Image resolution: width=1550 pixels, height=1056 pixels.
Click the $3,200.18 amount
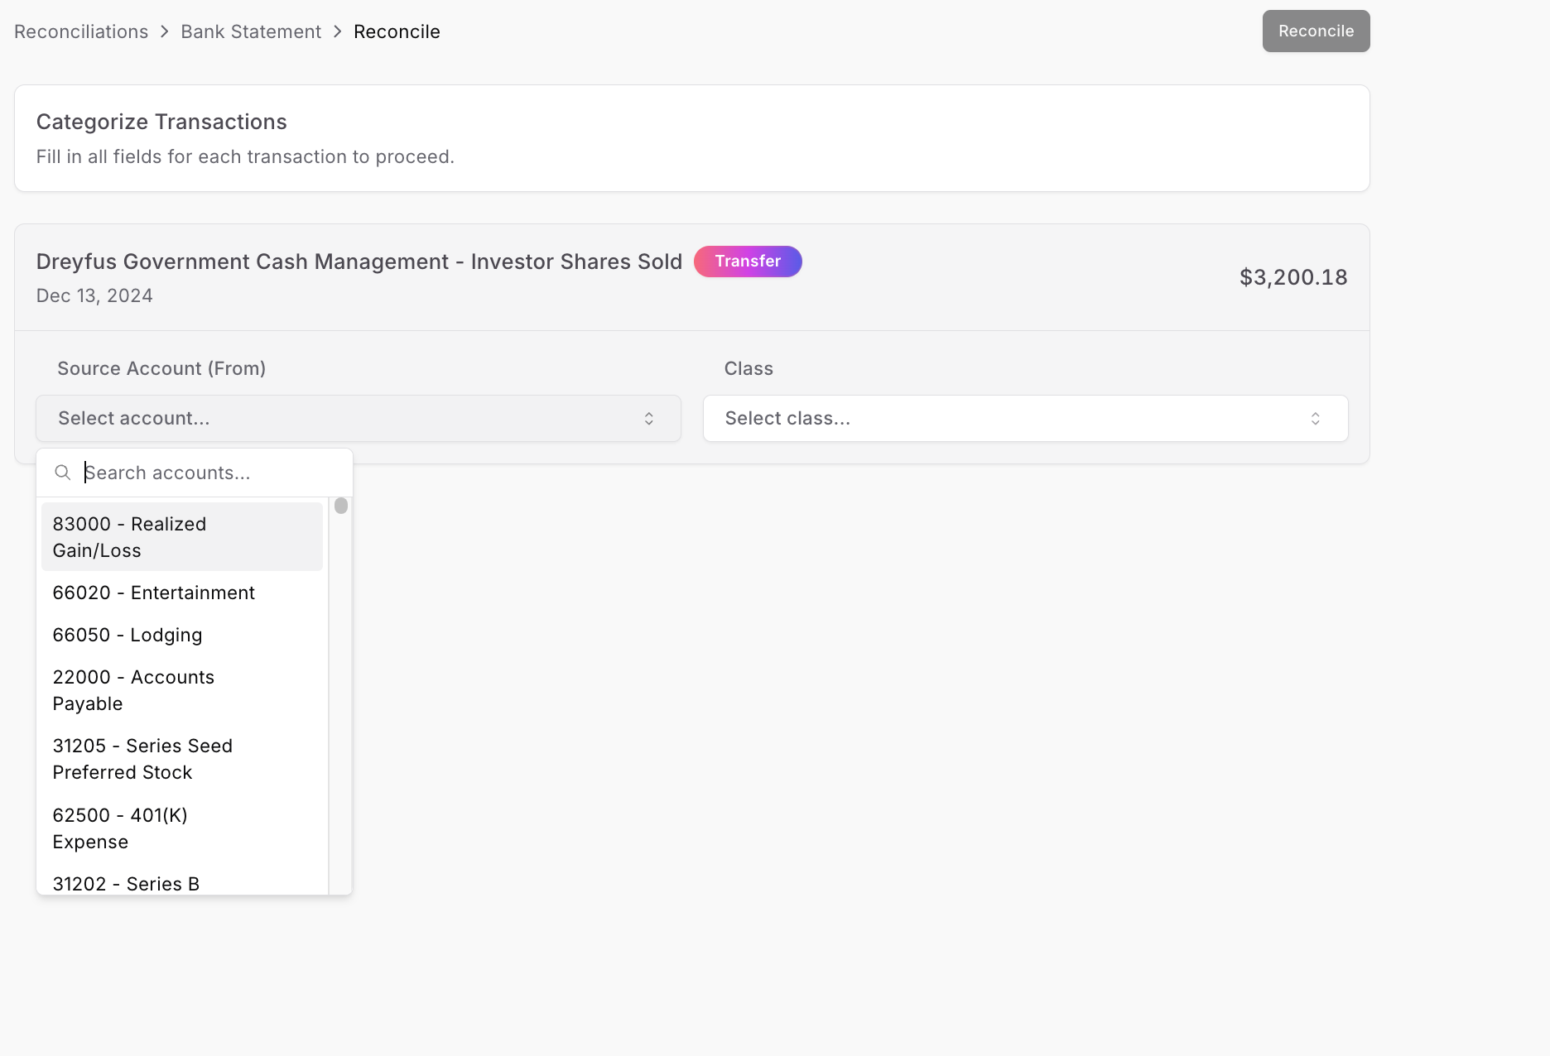pyautogui.click(x=1293, y=277)
